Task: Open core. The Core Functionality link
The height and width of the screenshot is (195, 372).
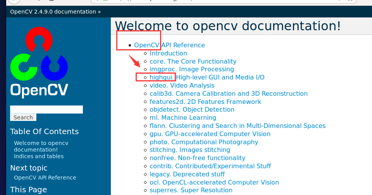Action: pos(193,61)
